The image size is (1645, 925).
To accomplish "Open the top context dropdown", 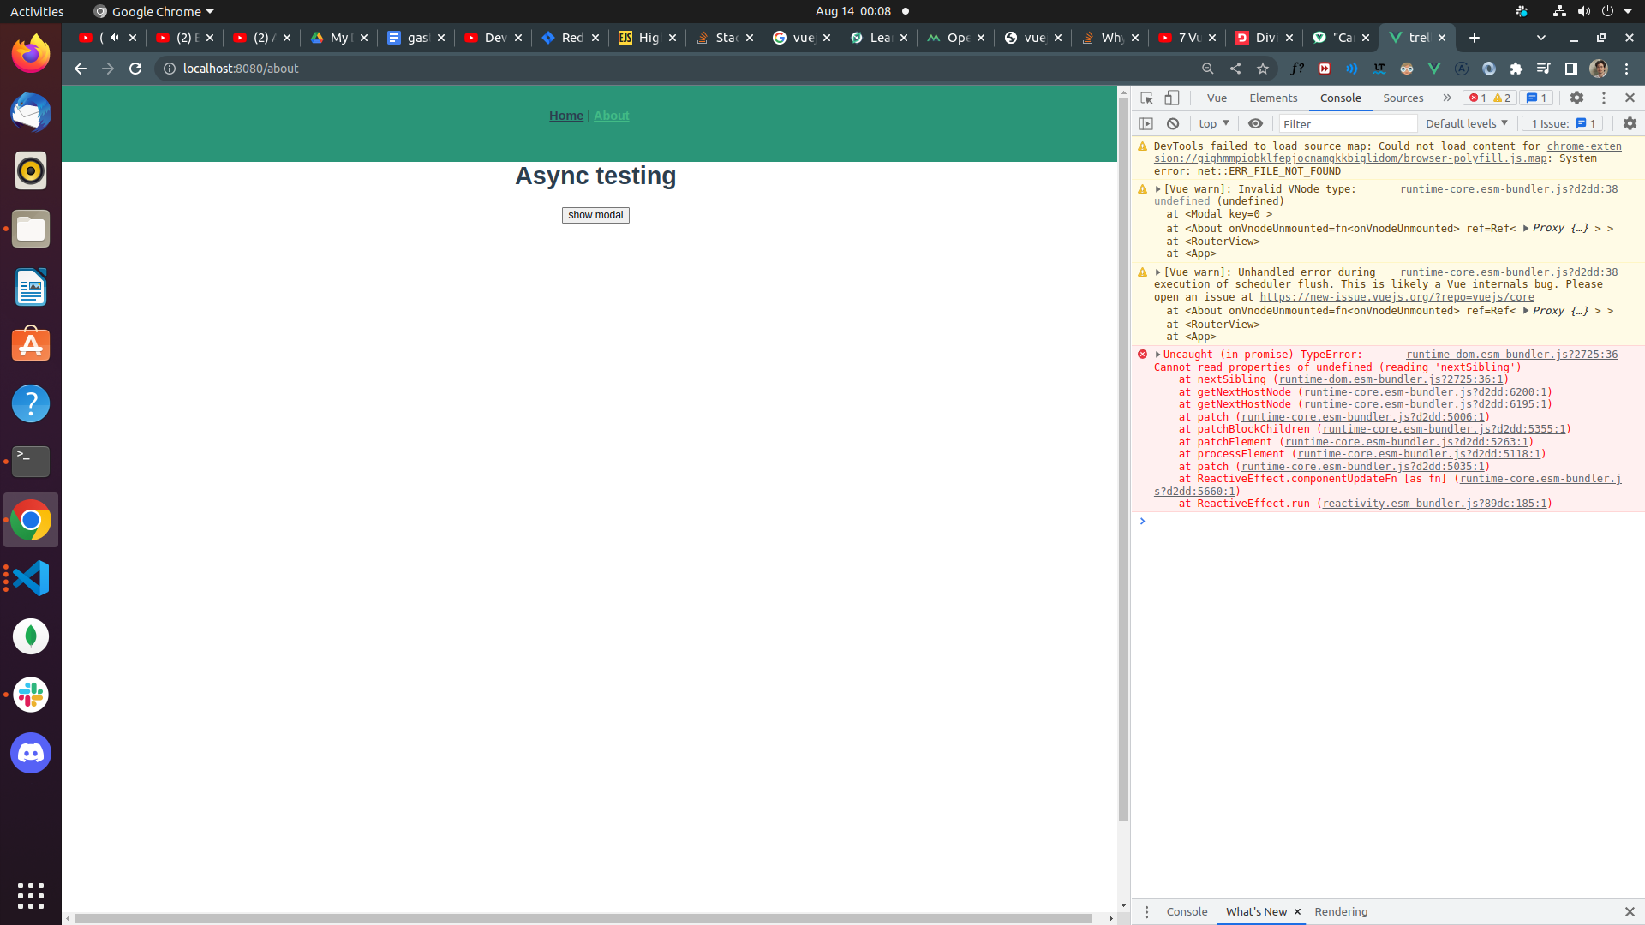I will click(1214, 123).
